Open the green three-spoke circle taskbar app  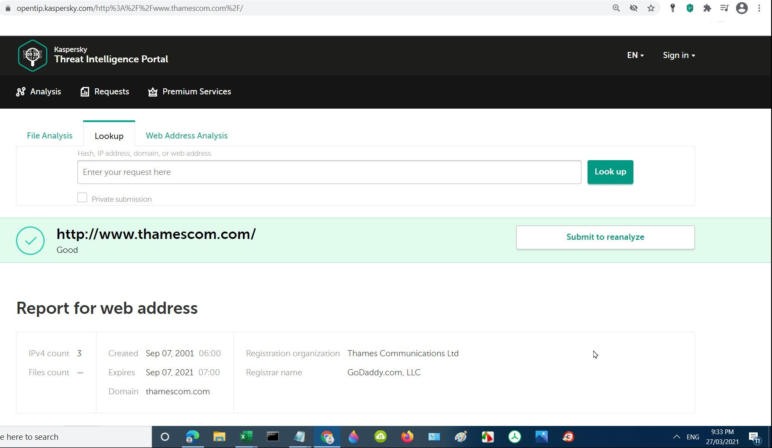(514, 437)
